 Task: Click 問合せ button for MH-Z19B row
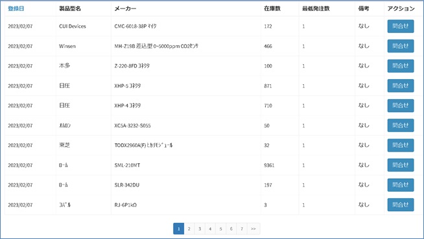pos(401,46)
